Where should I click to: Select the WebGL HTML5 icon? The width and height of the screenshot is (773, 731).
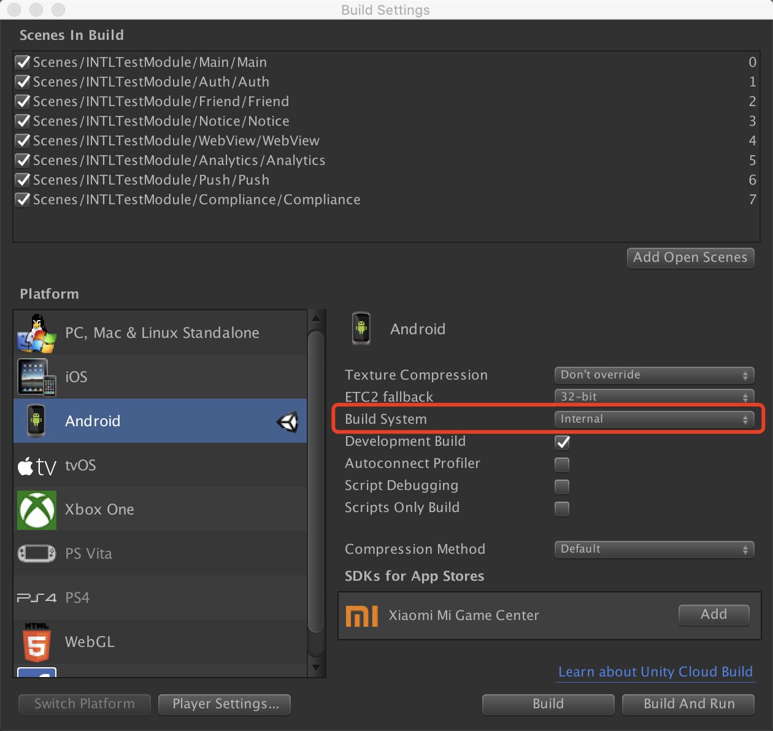pos(37,642)
